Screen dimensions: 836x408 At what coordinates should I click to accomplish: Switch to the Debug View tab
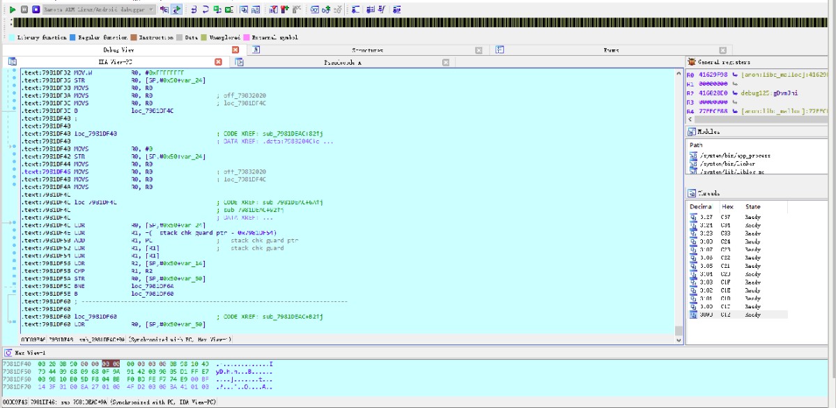tap(118, 50)
